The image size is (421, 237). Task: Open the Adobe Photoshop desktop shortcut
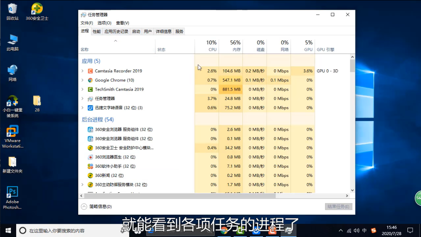[12, 192]
